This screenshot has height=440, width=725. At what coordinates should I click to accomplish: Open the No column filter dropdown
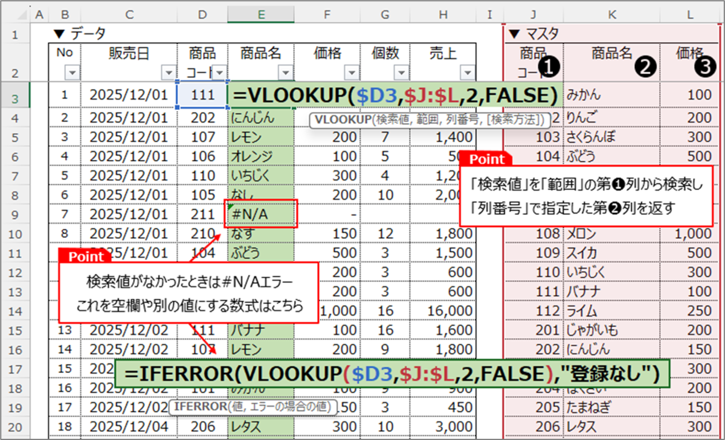(x=72, y=74)
